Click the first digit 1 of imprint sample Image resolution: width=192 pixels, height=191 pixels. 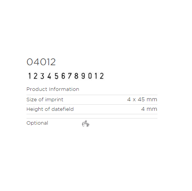(x=30, y=76)
